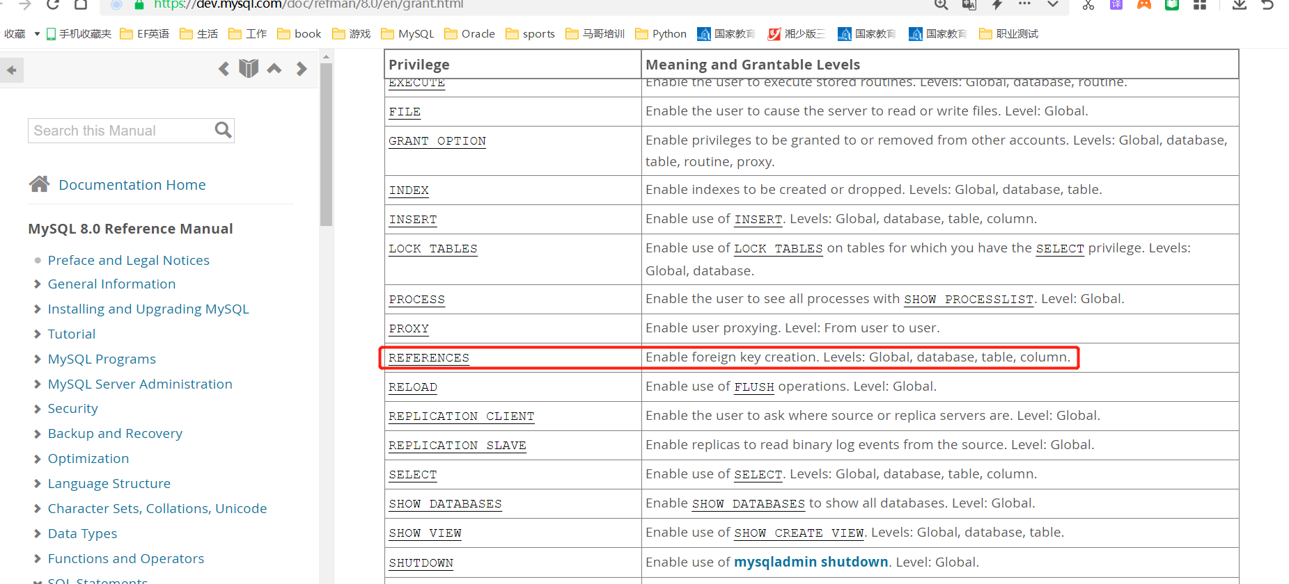Open the REFERENCES privilege link
This screenshot has width=1289, height=584.
[x=429, y=358]
